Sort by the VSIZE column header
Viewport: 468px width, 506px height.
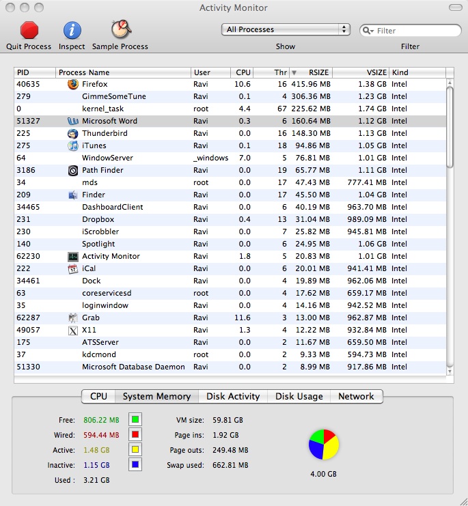361,72
